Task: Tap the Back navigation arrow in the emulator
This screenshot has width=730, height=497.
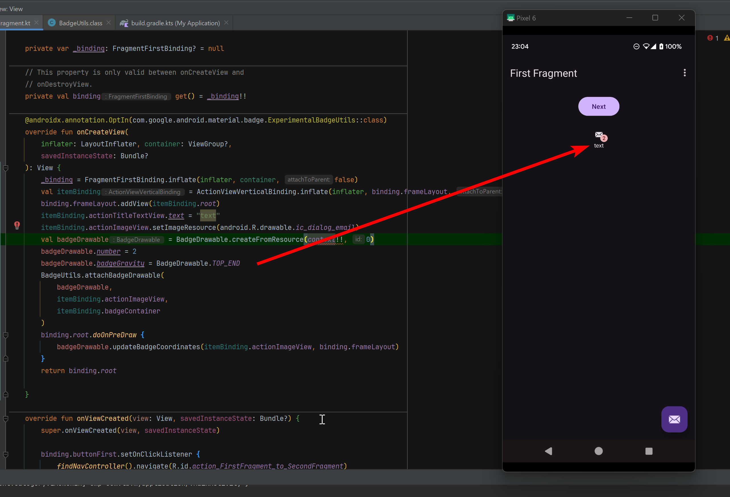Action: coord(548,451)
